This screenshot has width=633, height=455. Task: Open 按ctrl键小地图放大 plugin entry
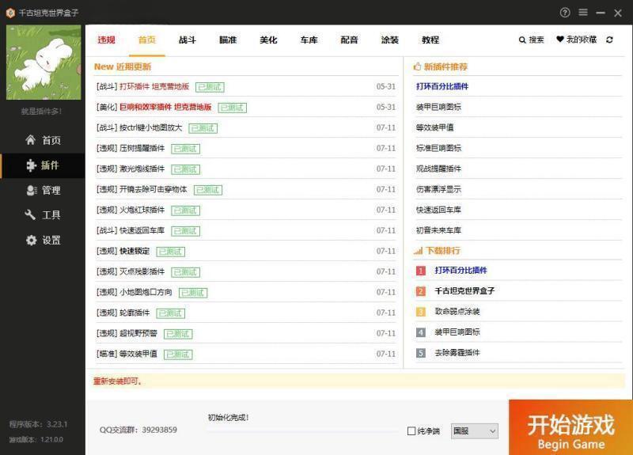point(151,128)
